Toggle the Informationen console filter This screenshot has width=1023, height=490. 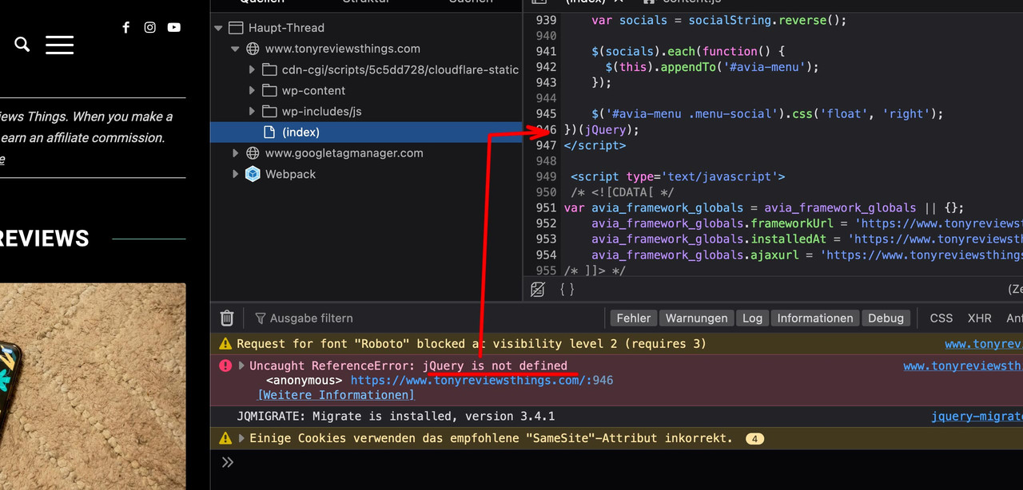coord(815,318)
